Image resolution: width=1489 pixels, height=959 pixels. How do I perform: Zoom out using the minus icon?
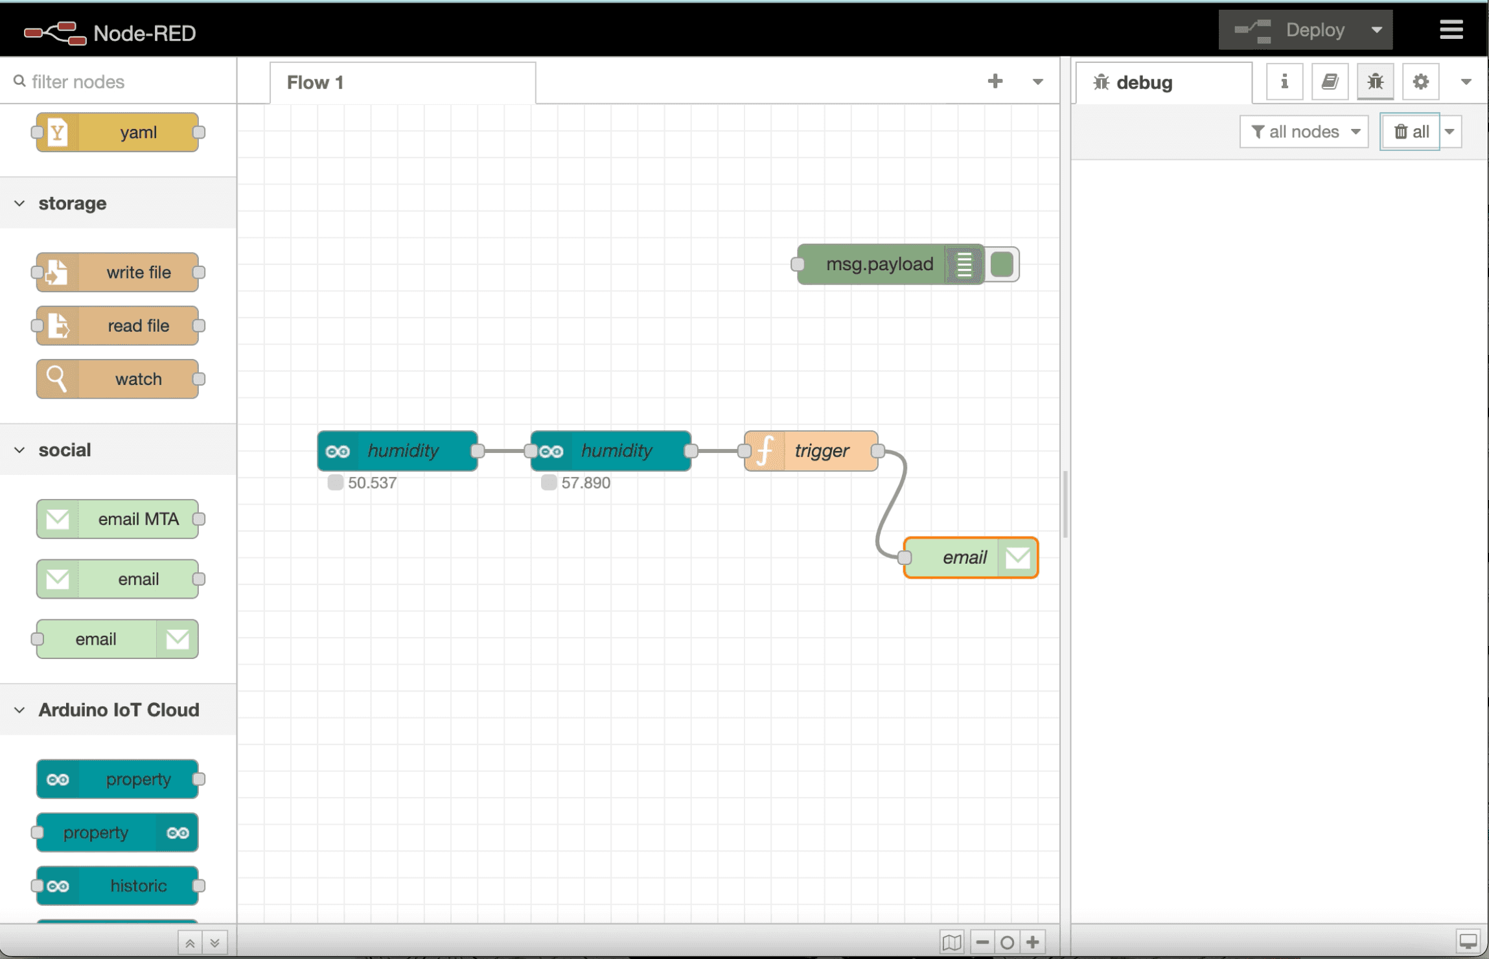click(x=982, y=942)
